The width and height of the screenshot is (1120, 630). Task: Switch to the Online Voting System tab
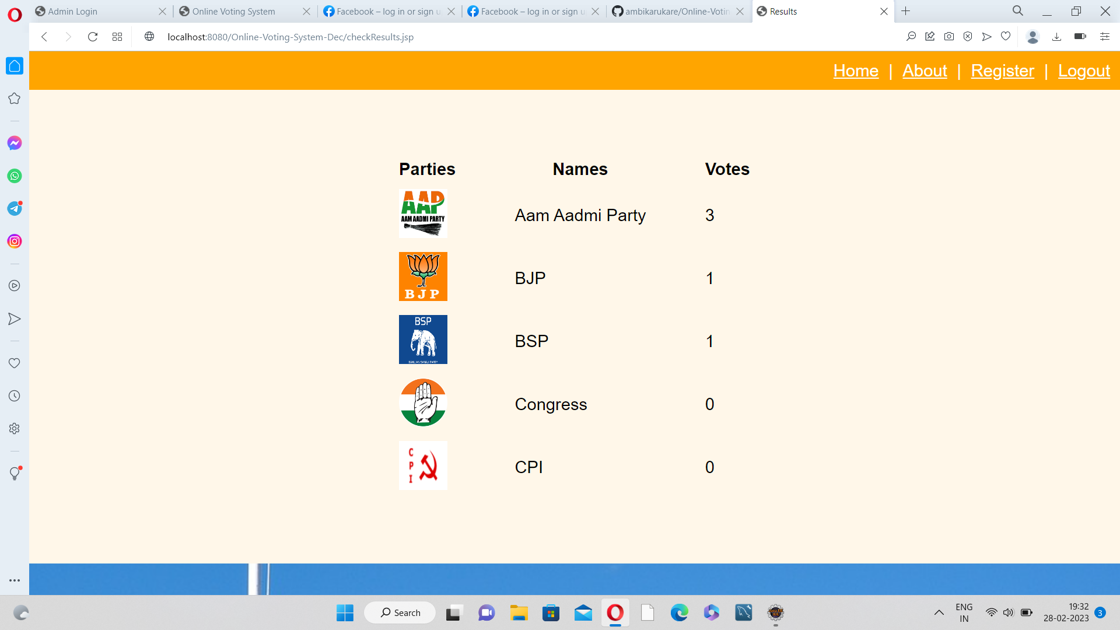233,11
